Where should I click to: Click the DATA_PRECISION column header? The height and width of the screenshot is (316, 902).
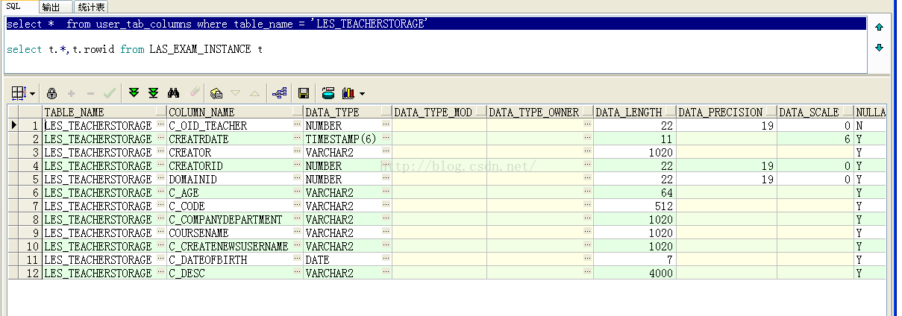coord(726,112)
